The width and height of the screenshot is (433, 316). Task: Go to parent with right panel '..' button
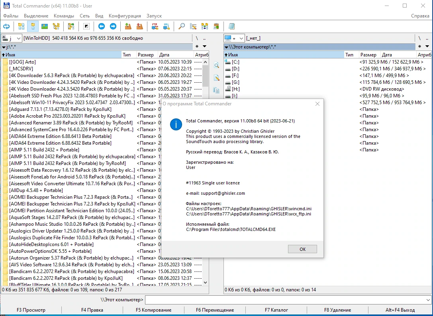(x=427, y=38)
